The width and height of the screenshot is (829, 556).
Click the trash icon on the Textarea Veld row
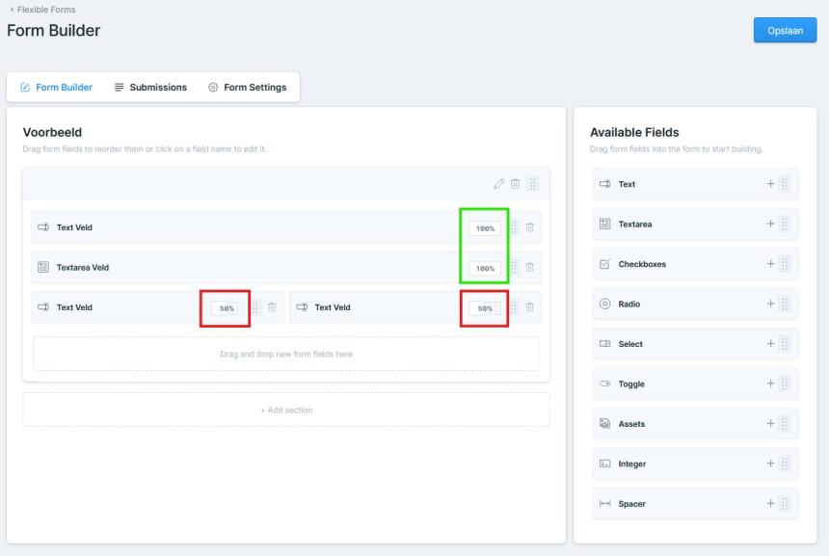(x=529, y=268)
